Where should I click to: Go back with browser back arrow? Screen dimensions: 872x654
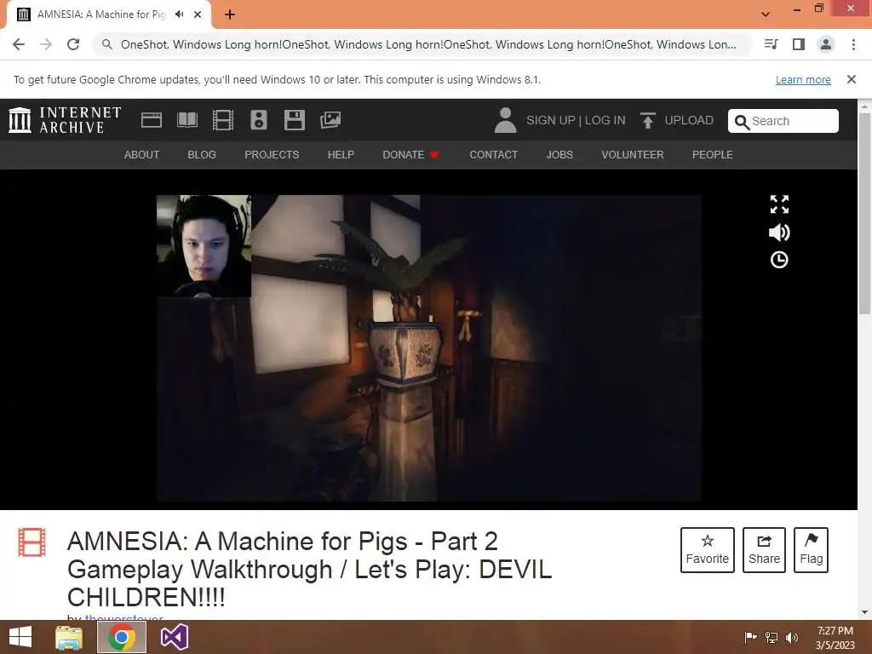(19, 44)
